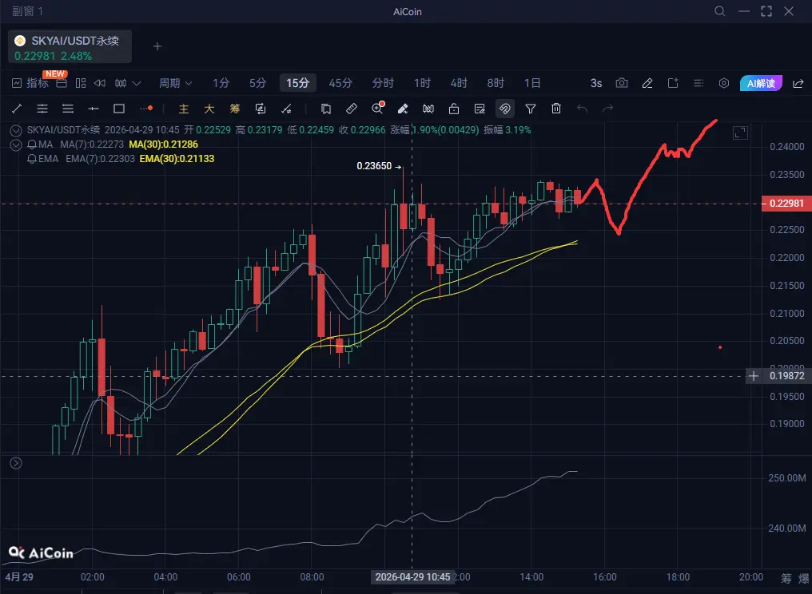Switch to the 45分 timeframe
The image size is (812, 594).
click(x=340, y=83)
